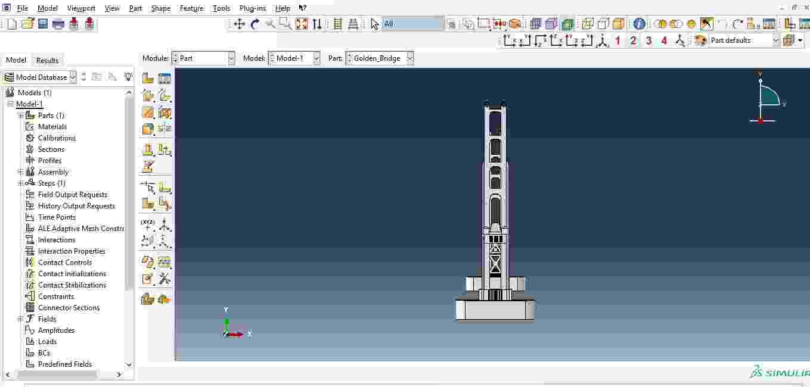Click the model tree horizontal scrollbar

(57, 374)
